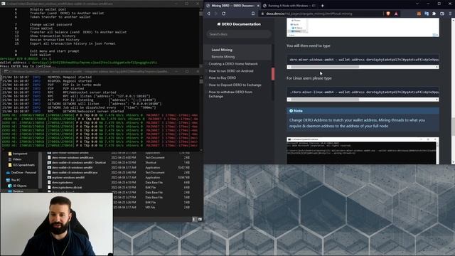Switch Explorer to large icons view
The width and height of the screenshot is (455, 256).
point(200,220)
